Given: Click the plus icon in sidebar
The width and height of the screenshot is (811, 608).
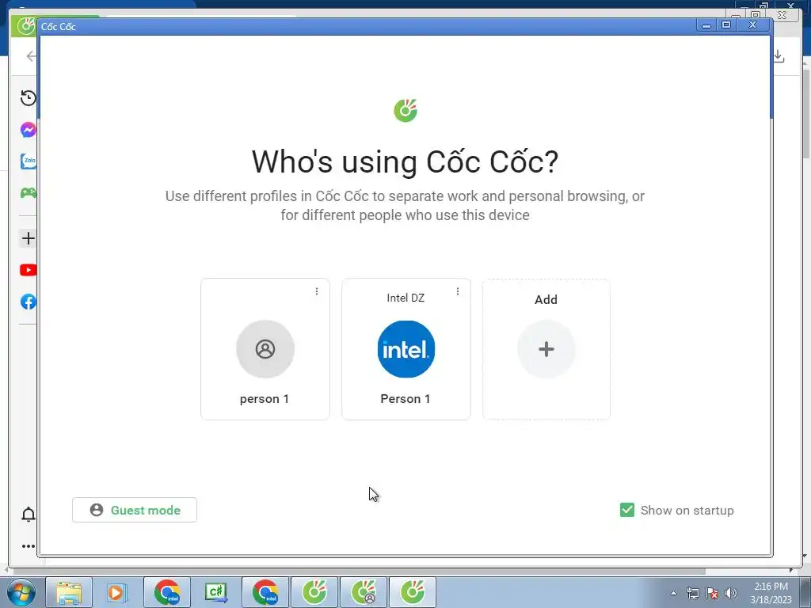Looking at the screenshot, I should click(x=28, y=238).
